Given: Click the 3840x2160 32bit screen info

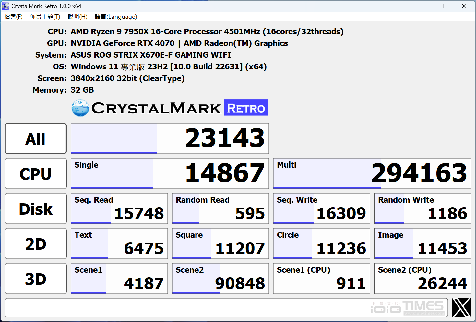Looking at the screenshot, I should pyautogui.click(x=128, y=78).
